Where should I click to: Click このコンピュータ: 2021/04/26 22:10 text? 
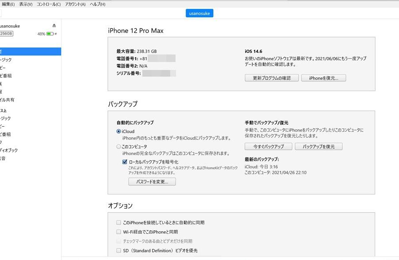pos(276,173)
